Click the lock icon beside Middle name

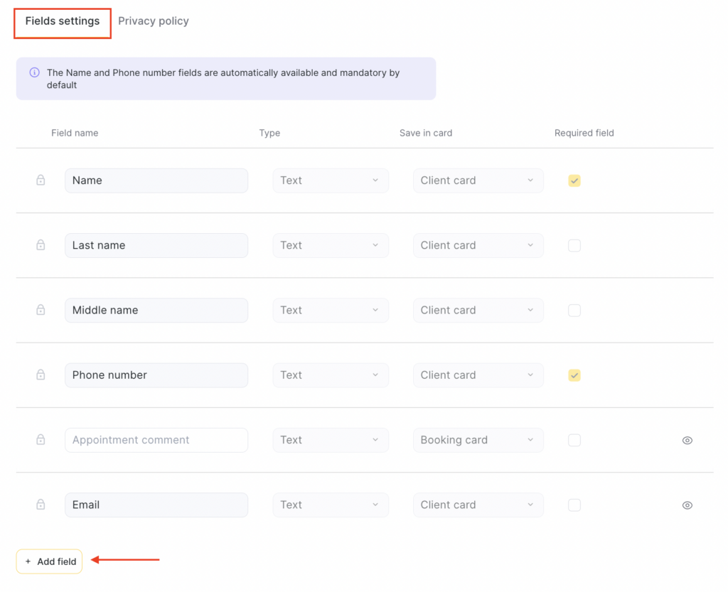click(x=41, y=310)
